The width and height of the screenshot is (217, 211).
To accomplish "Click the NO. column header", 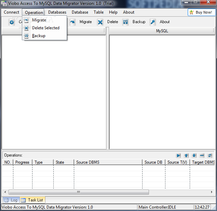I will point(8,162).
